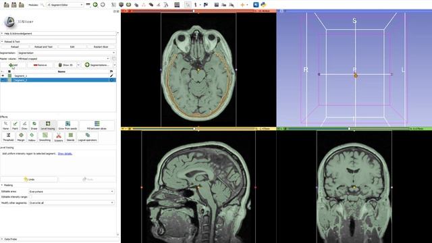Viewport: 432px width, 243px height.
Task: Expand Help & Acknowledgement section
Action: pyautogui.click(x=58, y=34)
